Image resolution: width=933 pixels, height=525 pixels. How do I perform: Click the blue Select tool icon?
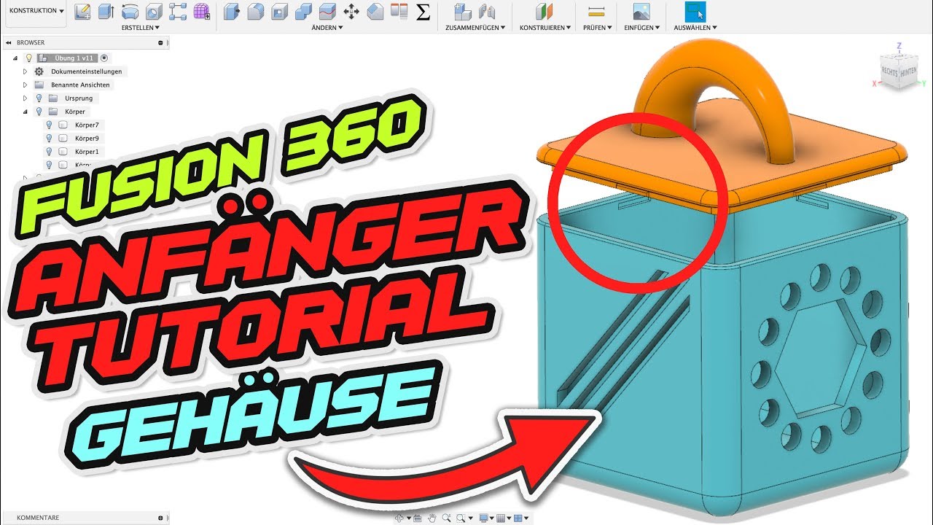click(695, 11)
